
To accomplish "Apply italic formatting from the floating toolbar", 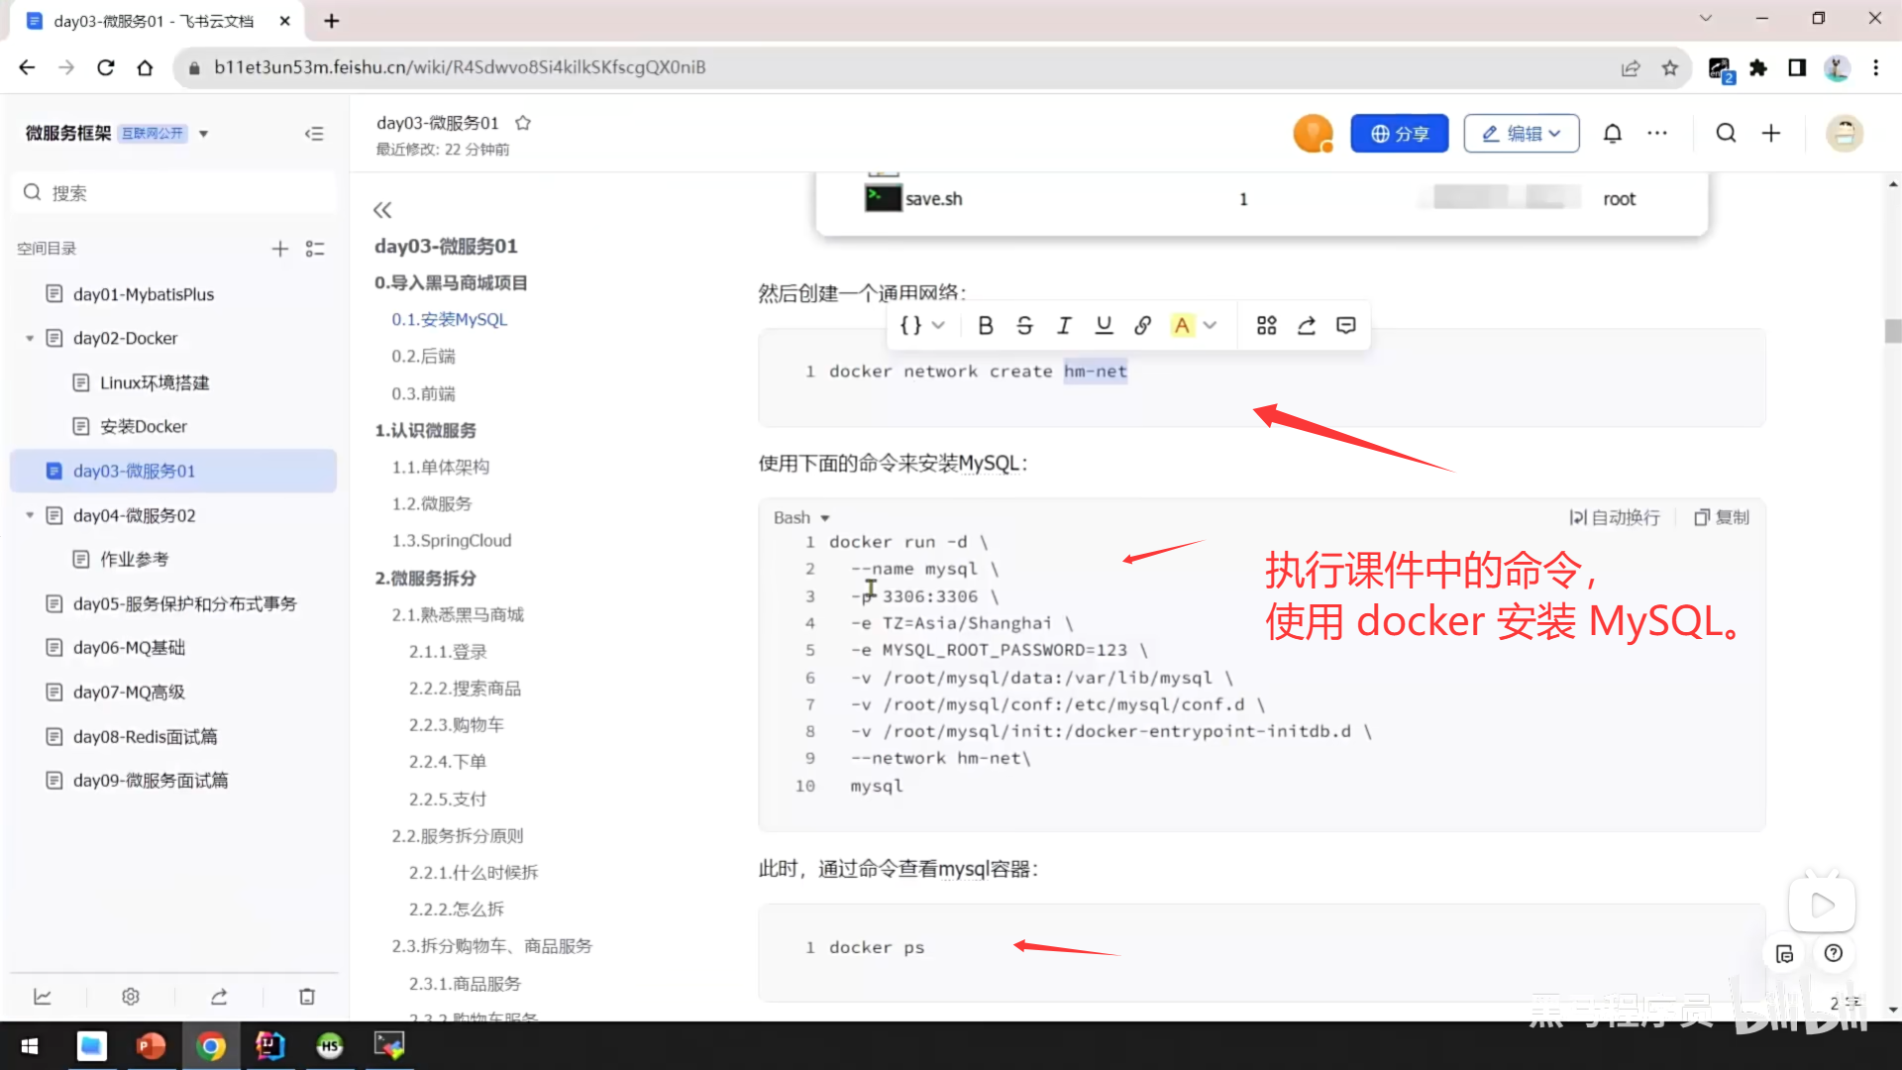I will click(x=1064, y=325).
